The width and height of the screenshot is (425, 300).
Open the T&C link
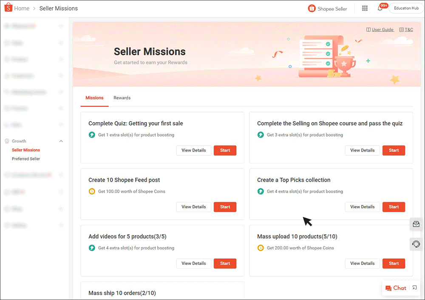(409, 29)
